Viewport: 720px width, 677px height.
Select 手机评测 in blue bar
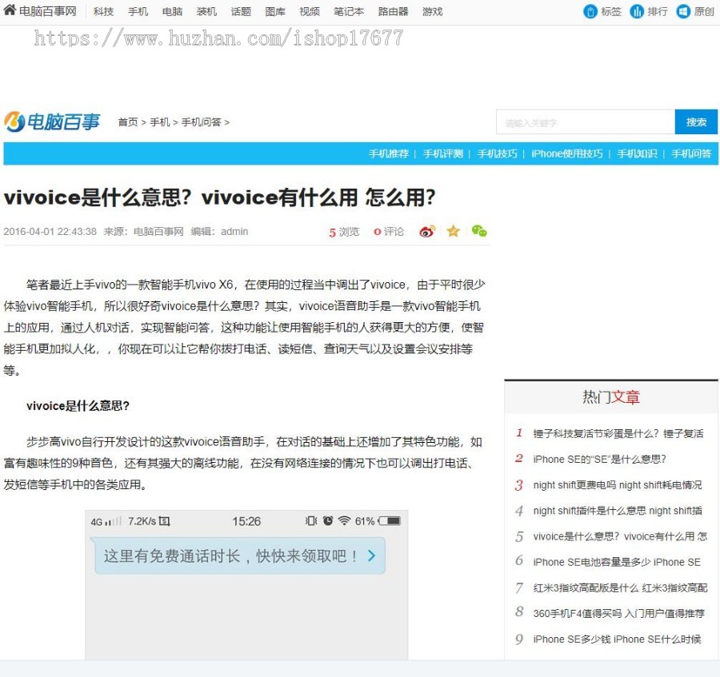pos(443,153)
